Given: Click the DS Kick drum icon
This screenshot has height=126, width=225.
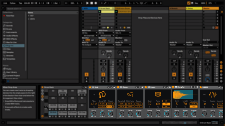Looking at the screenshot, I should [102, 94].
